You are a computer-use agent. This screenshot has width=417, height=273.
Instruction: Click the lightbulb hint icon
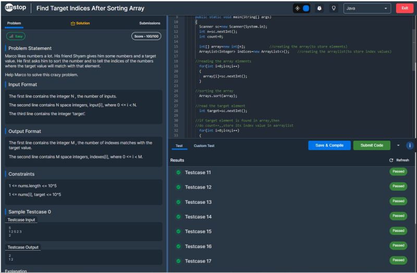pos(334,8)
